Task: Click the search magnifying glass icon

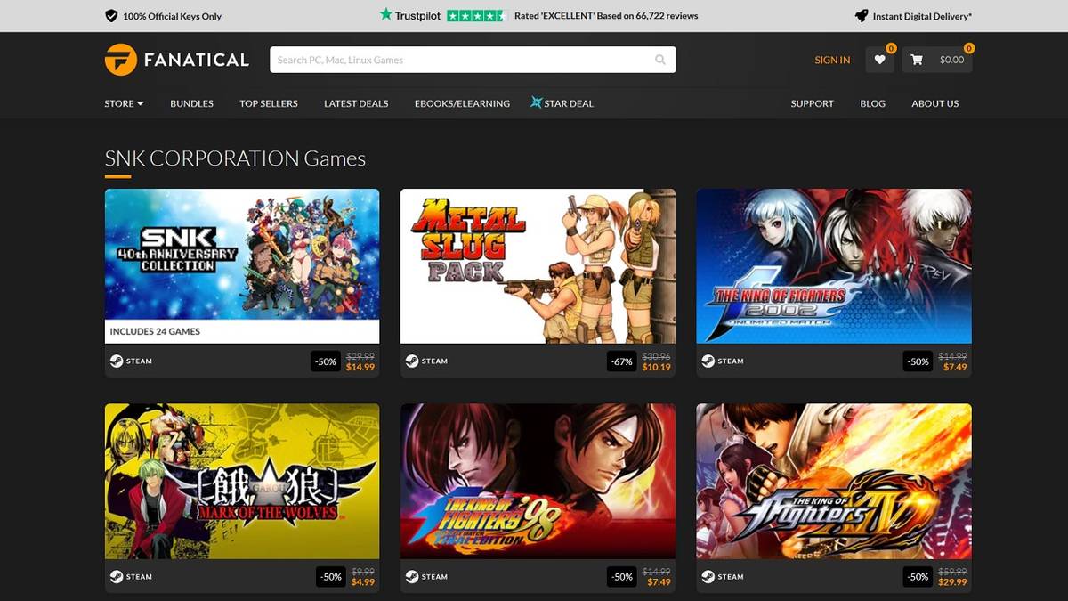Action: (x=660, y=59)
